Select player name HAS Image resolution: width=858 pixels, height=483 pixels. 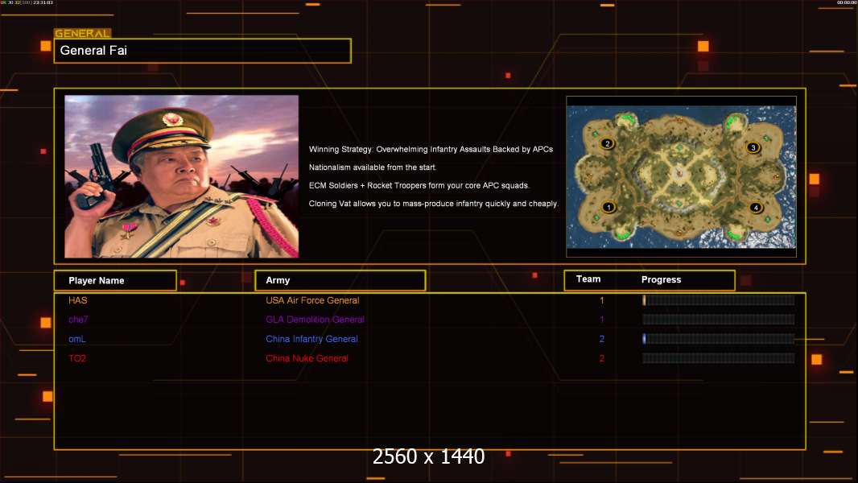pyautogui.click(x=78, y=300)
